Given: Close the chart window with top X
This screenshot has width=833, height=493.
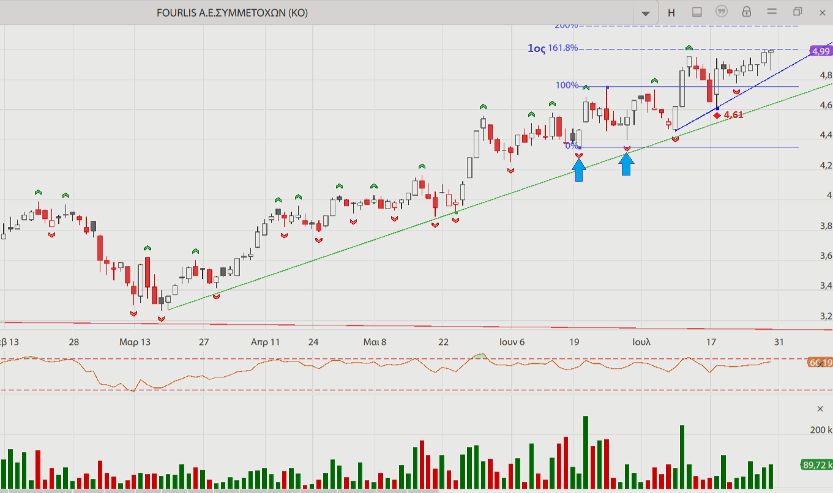Looking at the screenshot, I should tap(822, 12).
